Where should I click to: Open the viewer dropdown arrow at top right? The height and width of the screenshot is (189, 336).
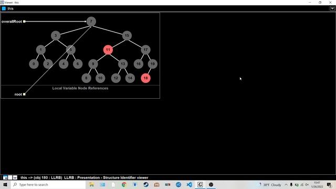click(x=332, y=8)
